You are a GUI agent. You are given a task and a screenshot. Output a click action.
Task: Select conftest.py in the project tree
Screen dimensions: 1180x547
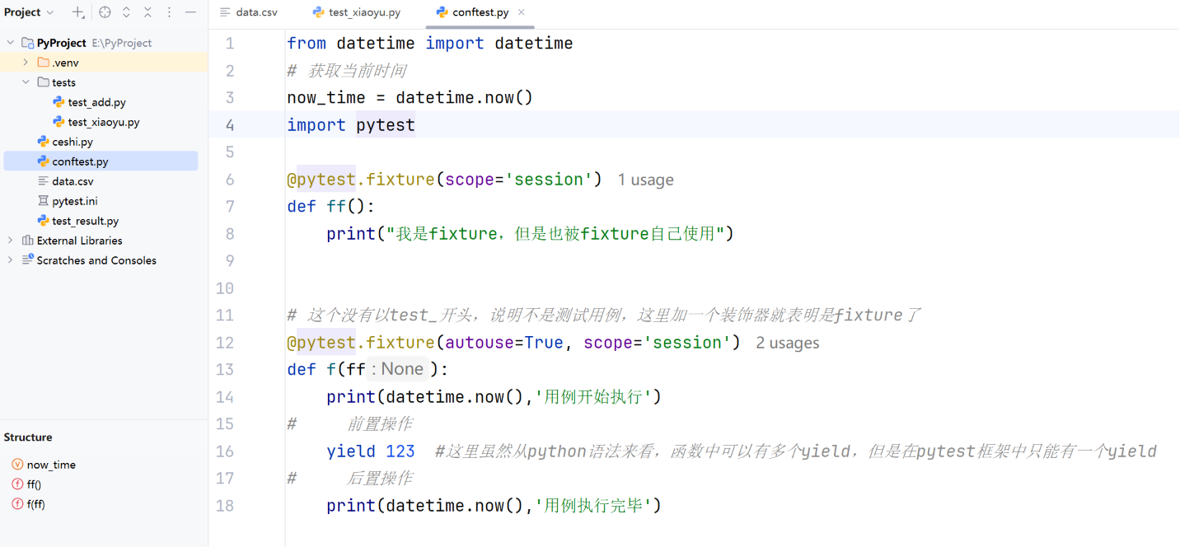pos(101,161)
